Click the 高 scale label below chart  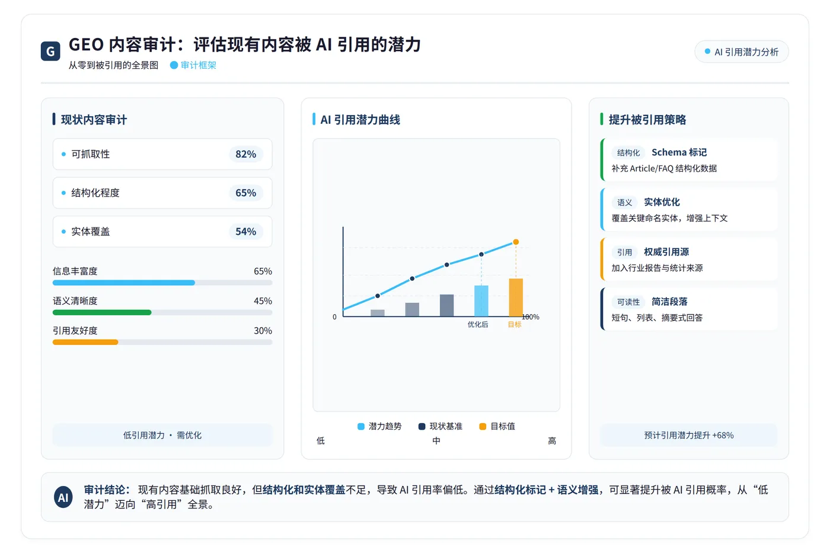(552, 440)
